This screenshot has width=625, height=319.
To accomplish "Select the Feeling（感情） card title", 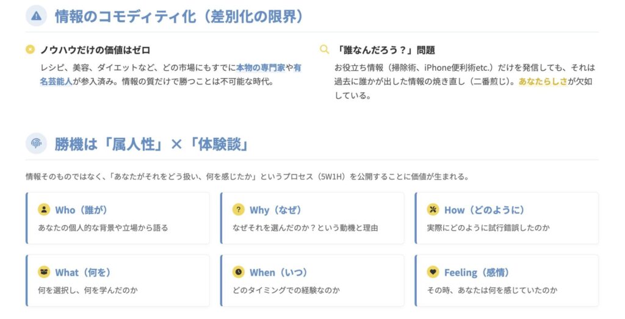I will click(x=477, y=272).
